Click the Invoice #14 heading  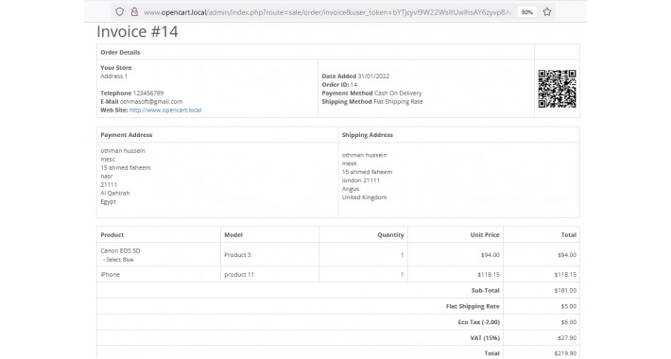click(137, 32)
